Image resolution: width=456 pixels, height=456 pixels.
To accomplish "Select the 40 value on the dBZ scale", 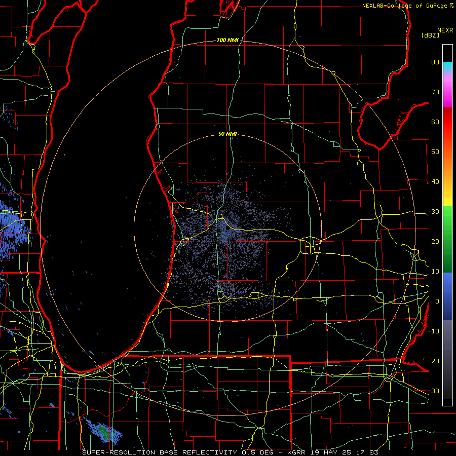I will [435, 182].
